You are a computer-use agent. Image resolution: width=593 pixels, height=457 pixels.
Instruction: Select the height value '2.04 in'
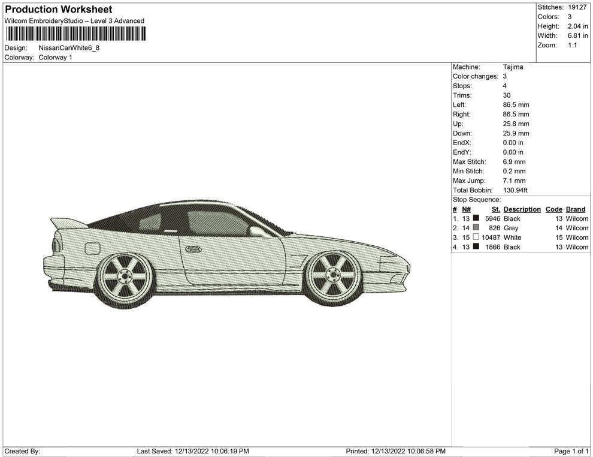[x=578, y=26]
